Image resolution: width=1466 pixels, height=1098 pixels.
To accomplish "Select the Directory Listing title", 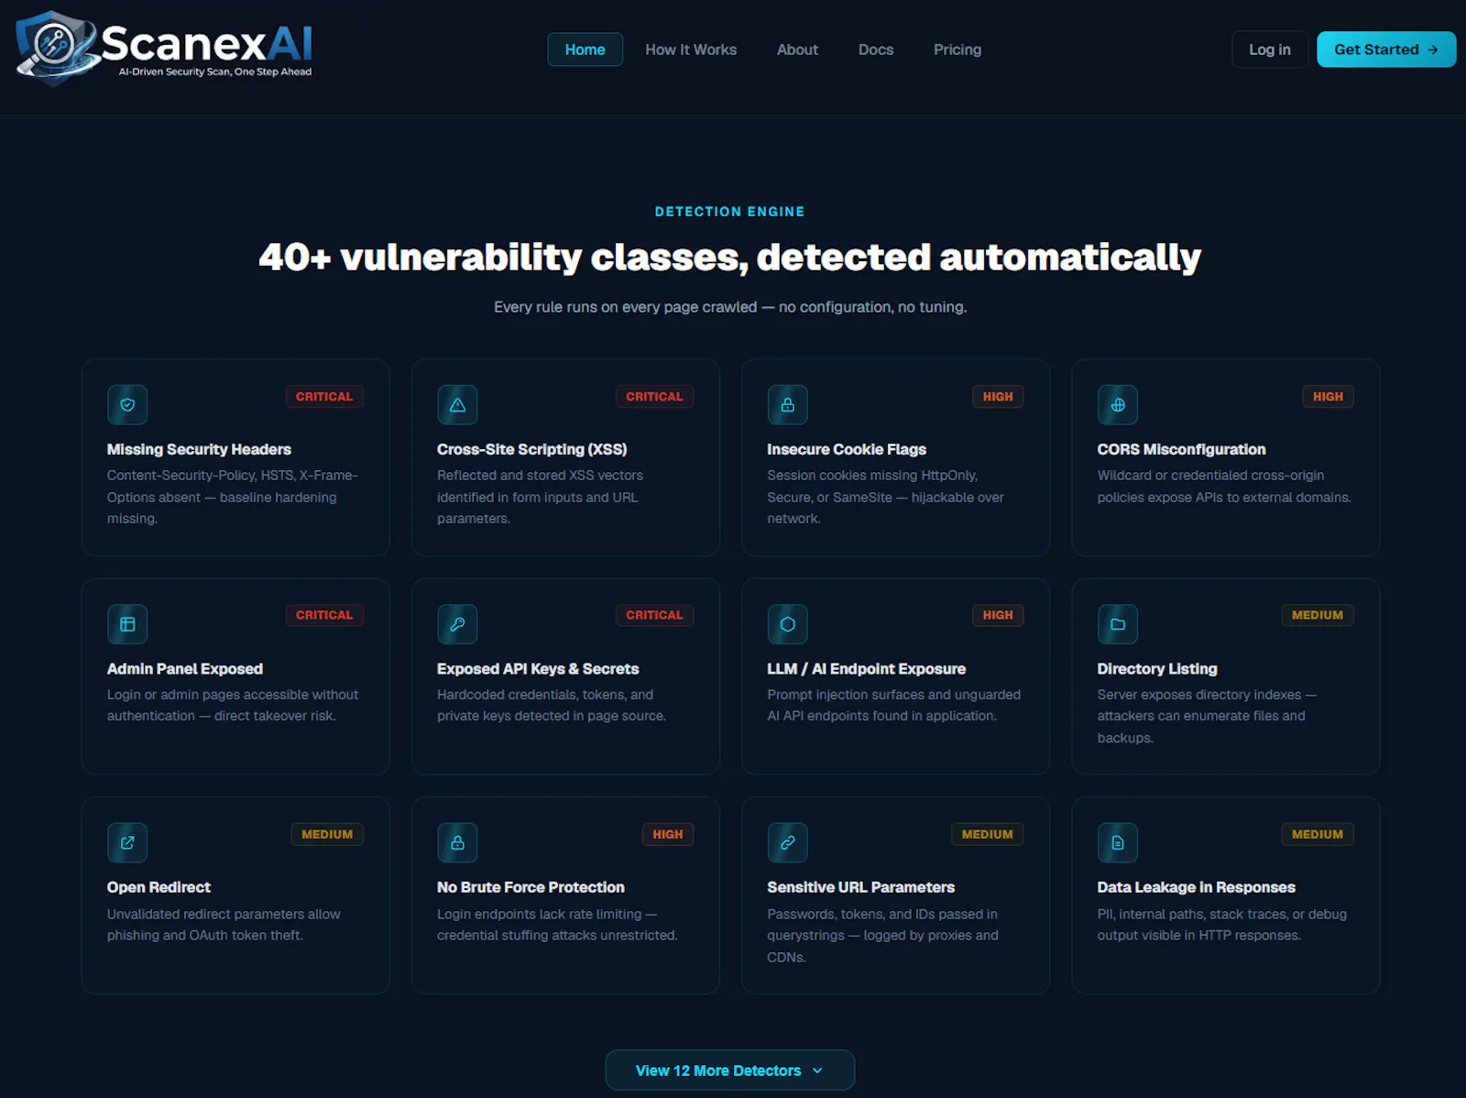I will click(1157, 669).
